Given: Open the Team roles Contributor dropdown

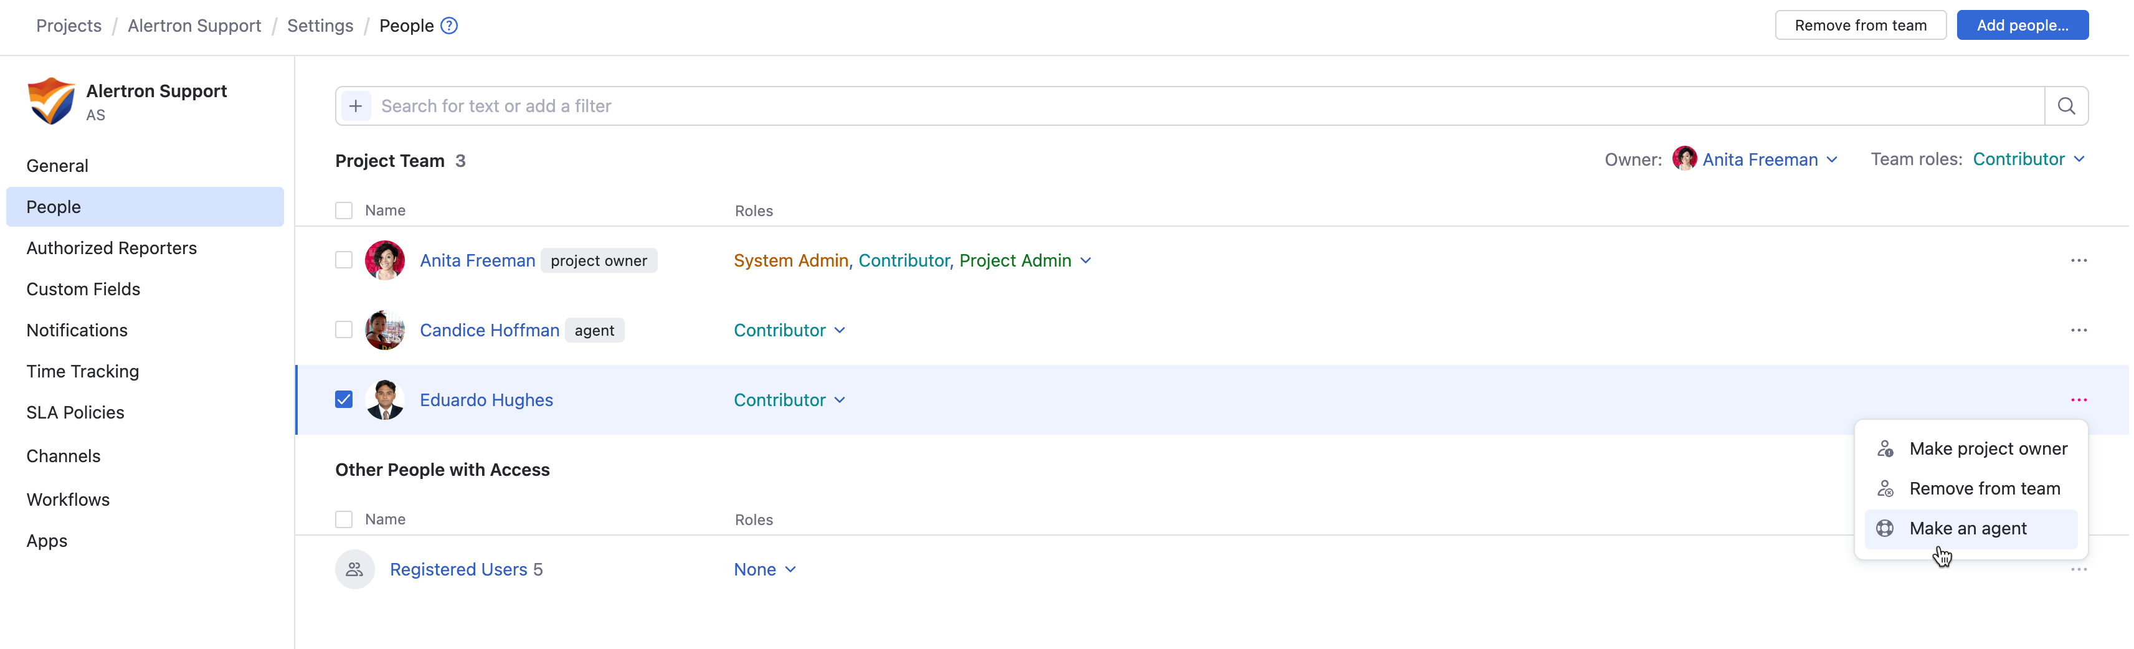Looking at the screenshot, I should (2028, 159).
